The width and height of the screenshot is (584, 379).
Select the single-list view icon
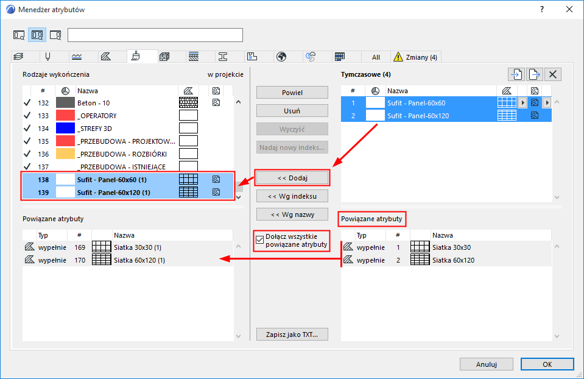[19, 35]
